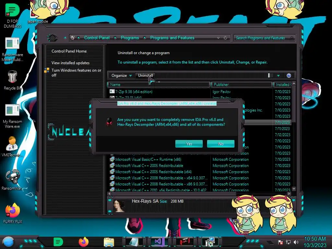Select Visual C++ 2008 Redistributable x64 row
The image size is (332, 249).
point(161,178)
